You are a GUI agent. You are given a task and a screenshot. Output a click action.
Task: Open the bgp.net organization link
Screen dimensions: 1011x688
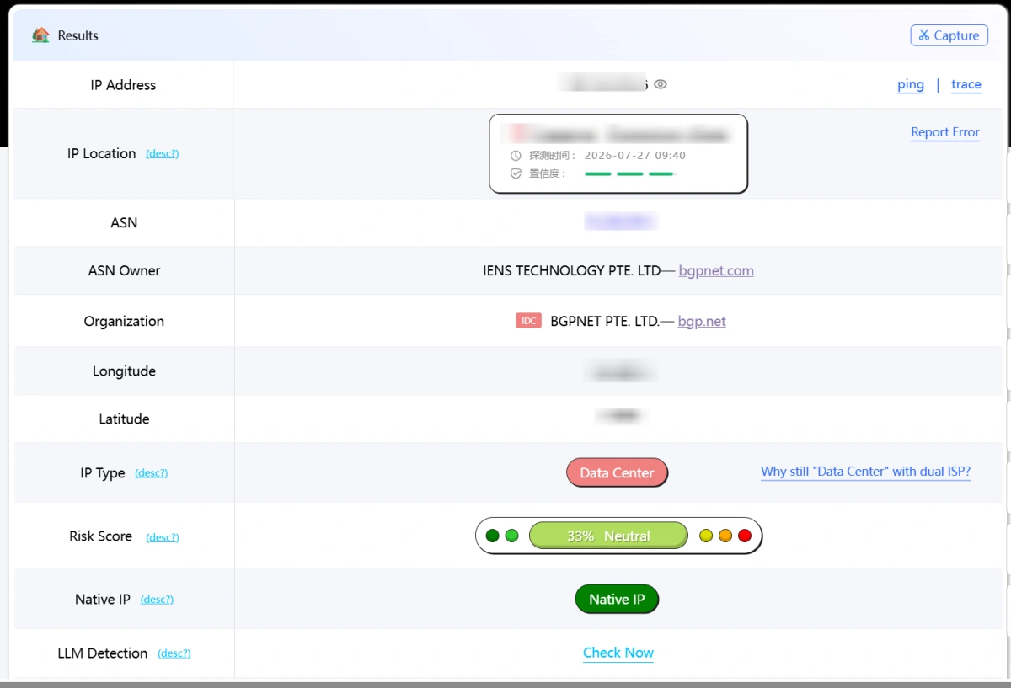[702, 321]
